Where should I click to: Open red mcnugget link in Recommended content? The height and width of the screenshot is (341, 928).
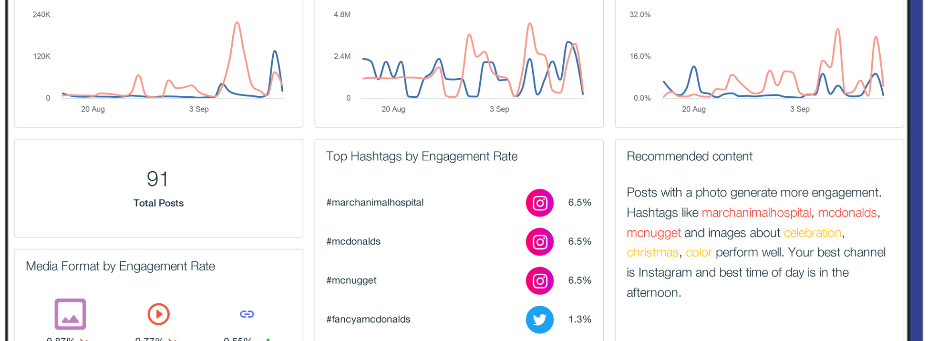pos(653,233)
